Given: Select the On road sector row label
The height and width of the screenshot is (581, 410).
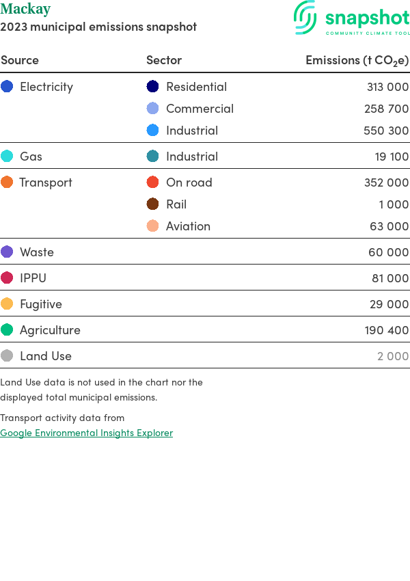Looking at the screenshot, I should coord(189,183).
